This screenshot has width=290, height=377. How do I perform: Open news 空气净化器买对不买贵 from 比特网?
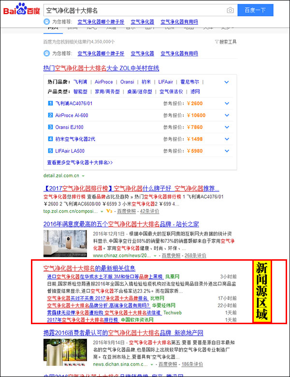(97, 298)
